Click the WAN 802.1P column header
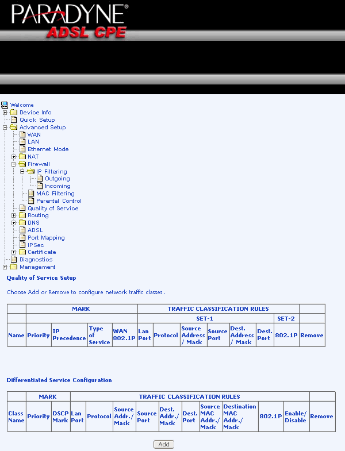This screenshot has height=451, width=345. 124,335
